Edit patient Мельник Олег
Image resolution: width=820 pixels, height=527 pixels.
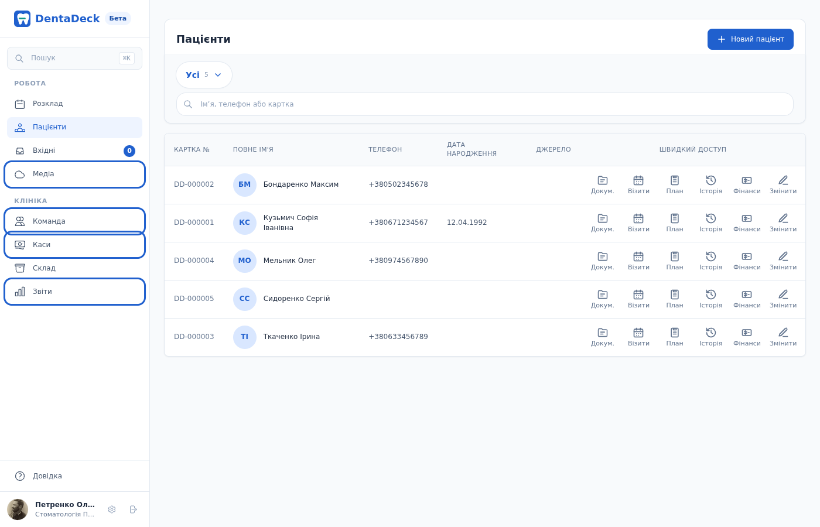point(783,261)
